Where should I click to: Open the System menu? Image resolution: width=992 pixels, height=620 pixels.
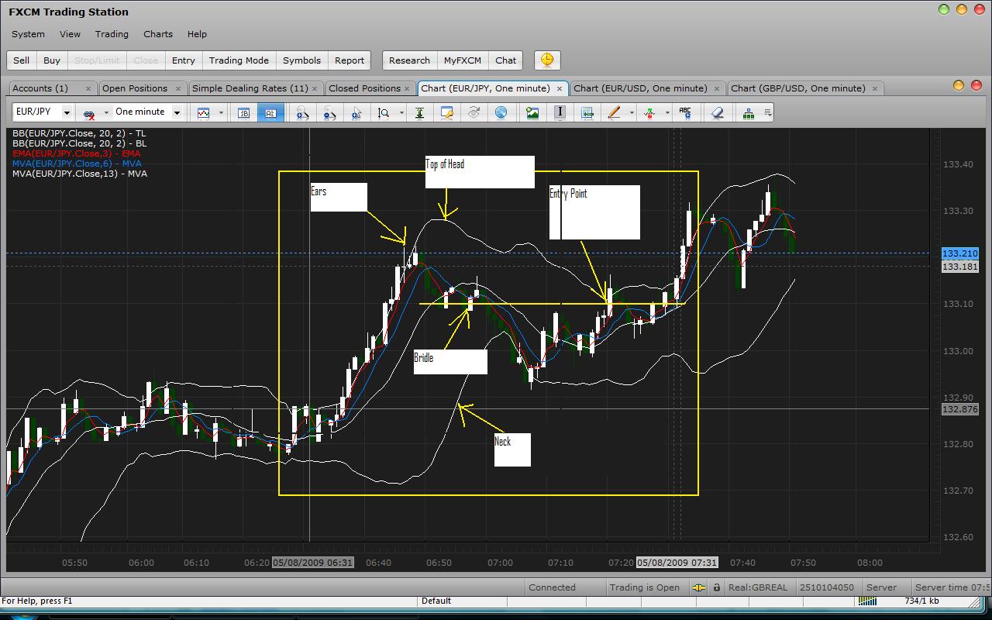pos(28,34)
